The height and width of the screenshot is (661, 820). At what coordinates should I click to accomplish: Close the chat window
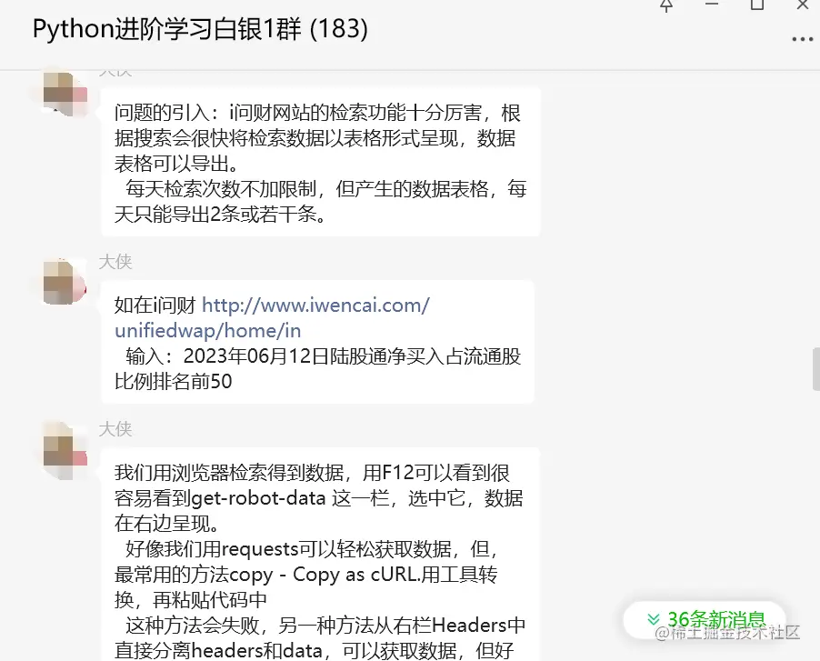tap(803, 5)
